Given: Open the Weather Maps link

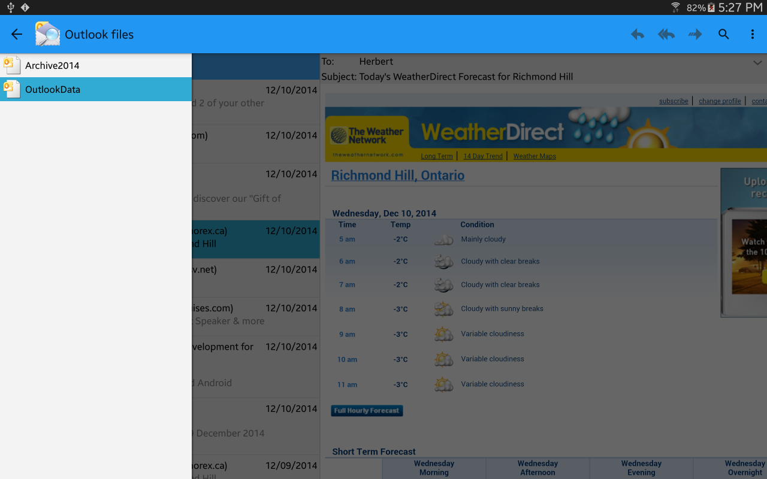Looking at the screenshot, I should [535, 156].
